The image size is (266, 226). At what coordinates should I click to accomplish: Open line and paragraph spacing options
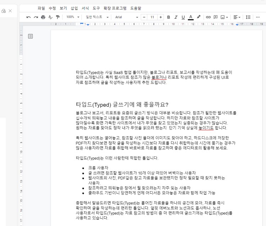(248, 17)
